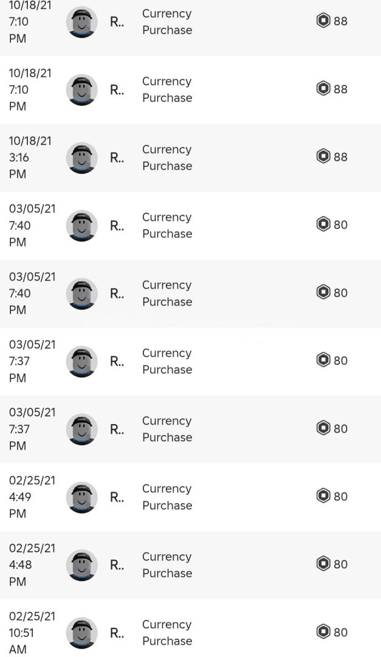
Task: Click the Robux icon in the 4:49 PM row
Action: 323,496
